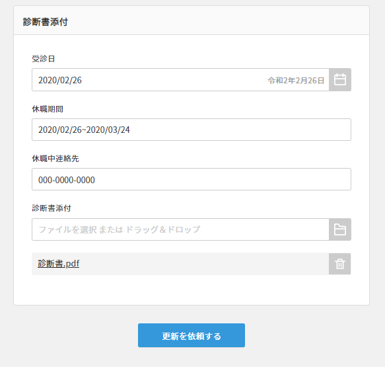Image resolution: width=385 pixels, height=367 pixels.
Task: Select the 休職中連絡先 phone number field
Action: [x=192, y=179]
